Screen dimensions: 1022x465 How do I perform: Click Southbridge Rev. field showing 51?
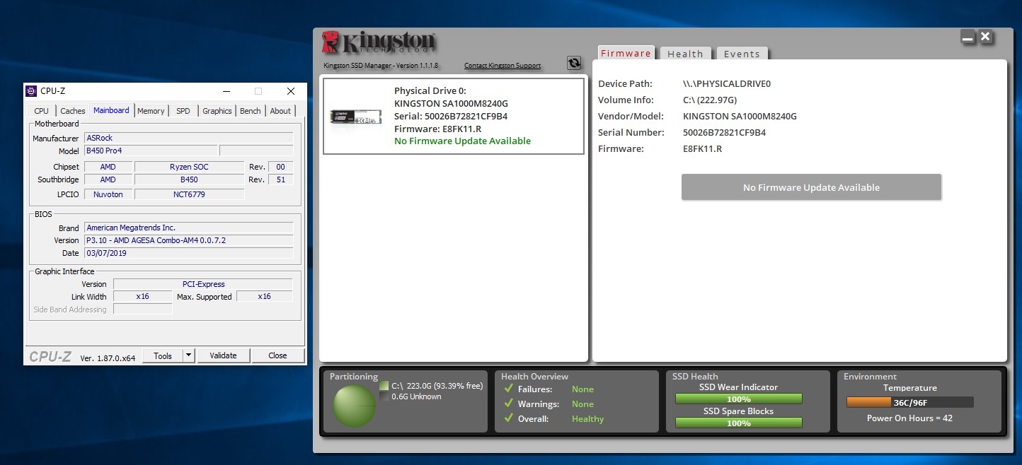[280, 179]
